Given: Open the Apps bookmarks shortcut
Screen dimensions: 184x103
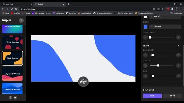Looking at the screenshot, I should (x=5, y=13).
